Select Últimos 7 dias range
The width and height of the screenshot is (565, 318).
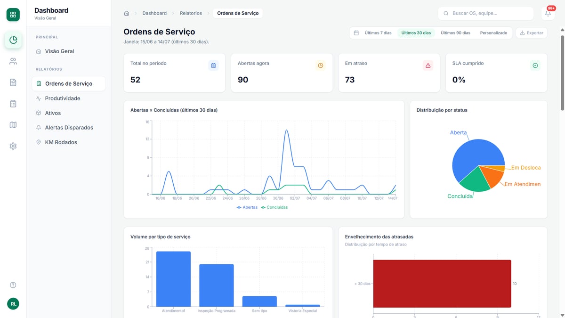tap(378, 33)
